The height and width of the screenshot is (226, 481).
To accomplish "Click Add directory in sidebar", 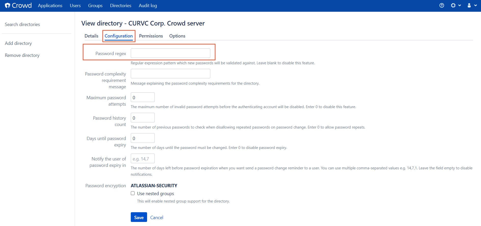I will pyautogui.click(x=18, y=43).
